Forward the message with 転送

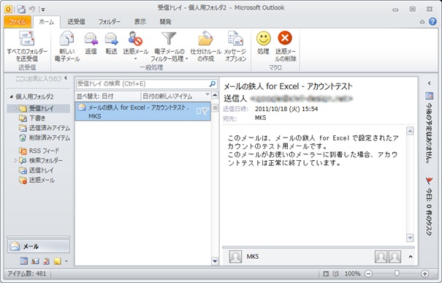(x=111, y=43)
